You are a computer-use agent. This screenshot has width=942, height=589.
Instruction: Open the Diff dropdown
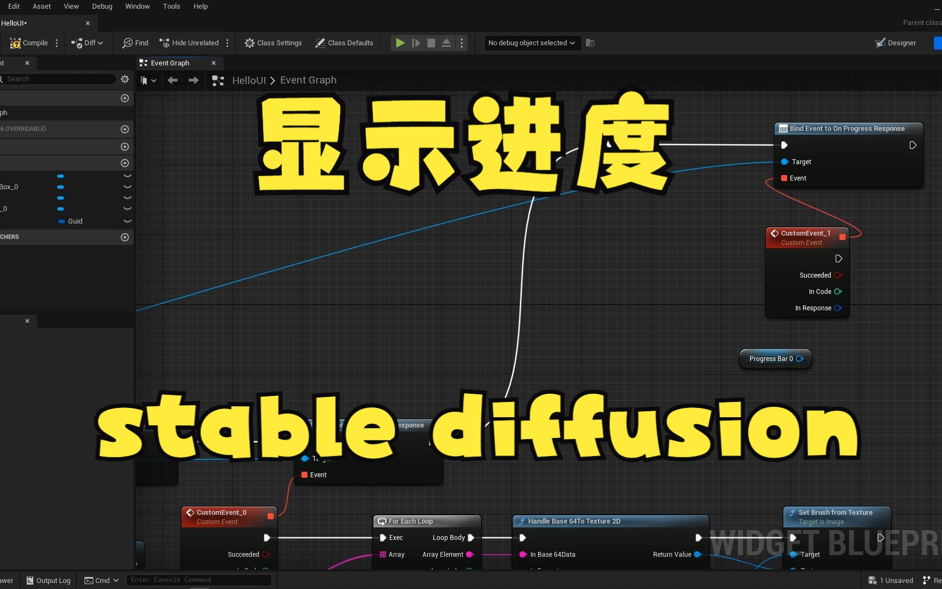tap(87, 43)
